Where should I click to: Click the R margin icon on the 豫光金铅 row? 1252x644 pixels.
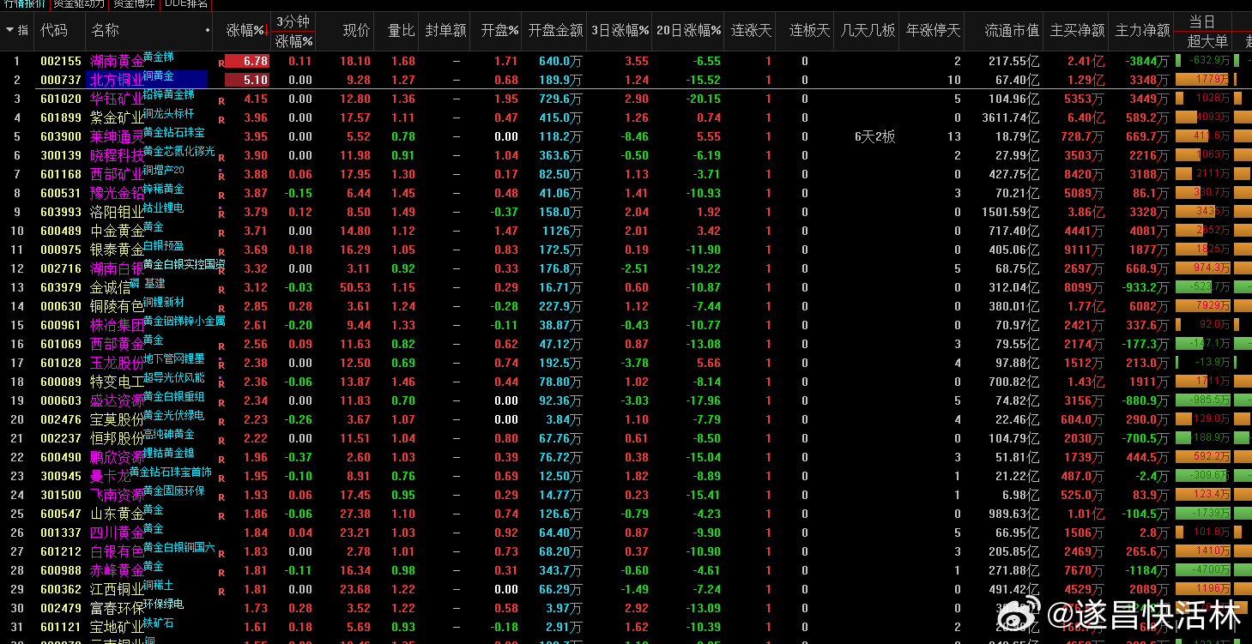(221, 195)
